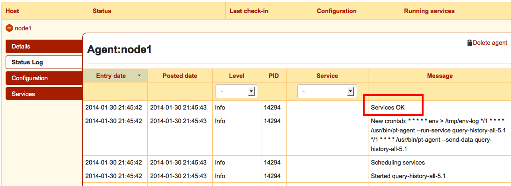Click the trash icon beside Delete agent
Image resolution: width=511 pixels, height=186 pixels.
[469, 42]
